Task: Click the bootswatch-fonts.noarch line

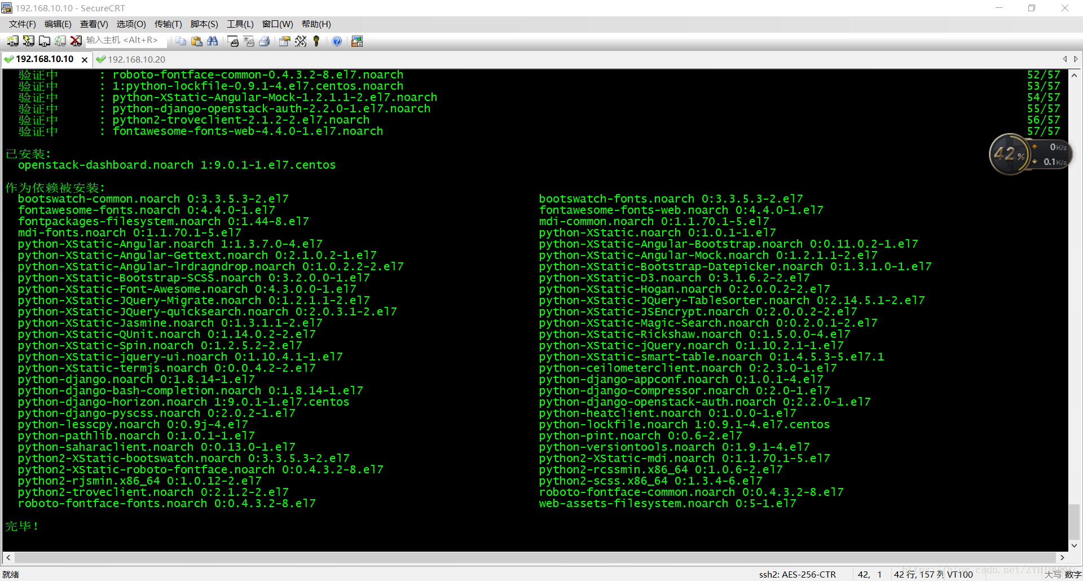Action: pos(671,199)
